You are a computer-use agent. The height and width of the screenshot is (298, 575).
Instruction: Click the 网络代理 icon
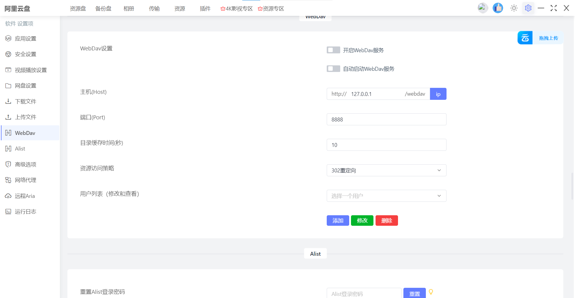click(x=8, y=180)
